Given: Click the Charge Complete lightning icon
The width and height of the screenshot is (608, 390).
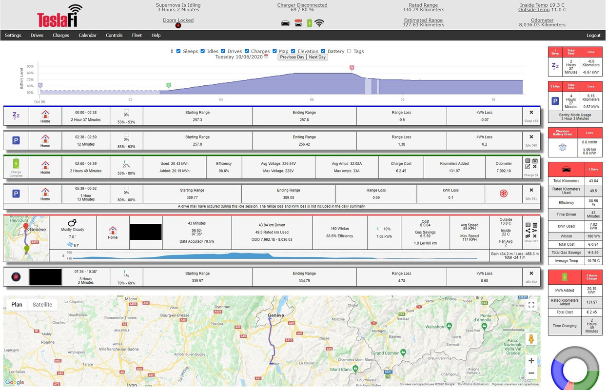Looking at the screenshot, I should [16, 164].
